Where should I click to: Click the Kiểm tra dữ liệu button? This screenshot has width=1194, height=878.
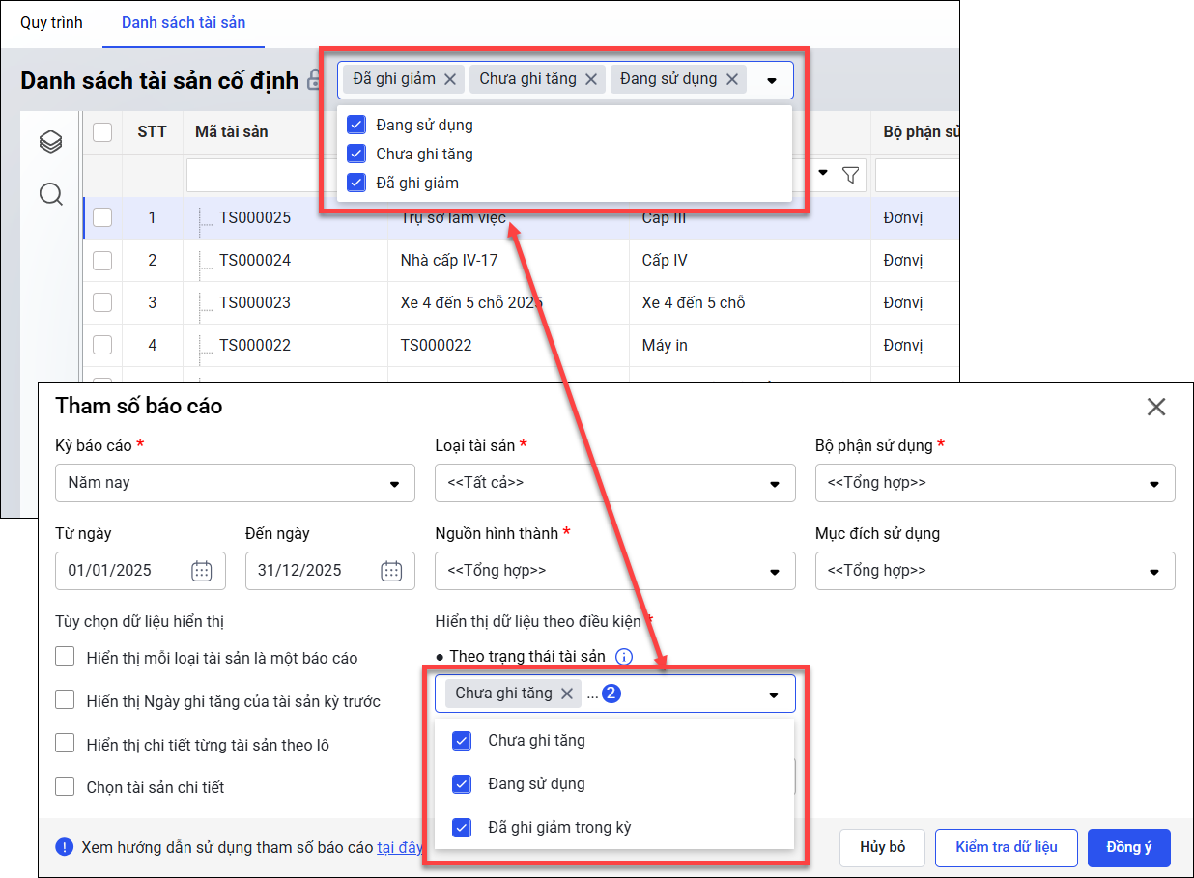(1006, 847)
